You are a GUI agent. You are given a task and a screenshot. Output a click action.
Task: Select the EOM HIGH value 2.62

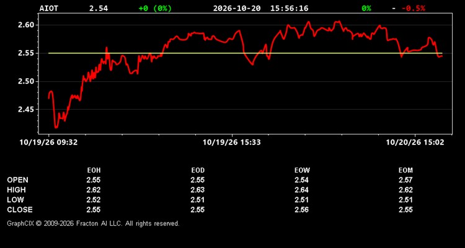(x=405, y=190)
